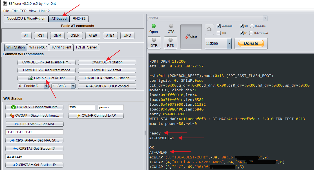
Task: Click the ATE0 echo off button
Action: (x=93, y=36)
